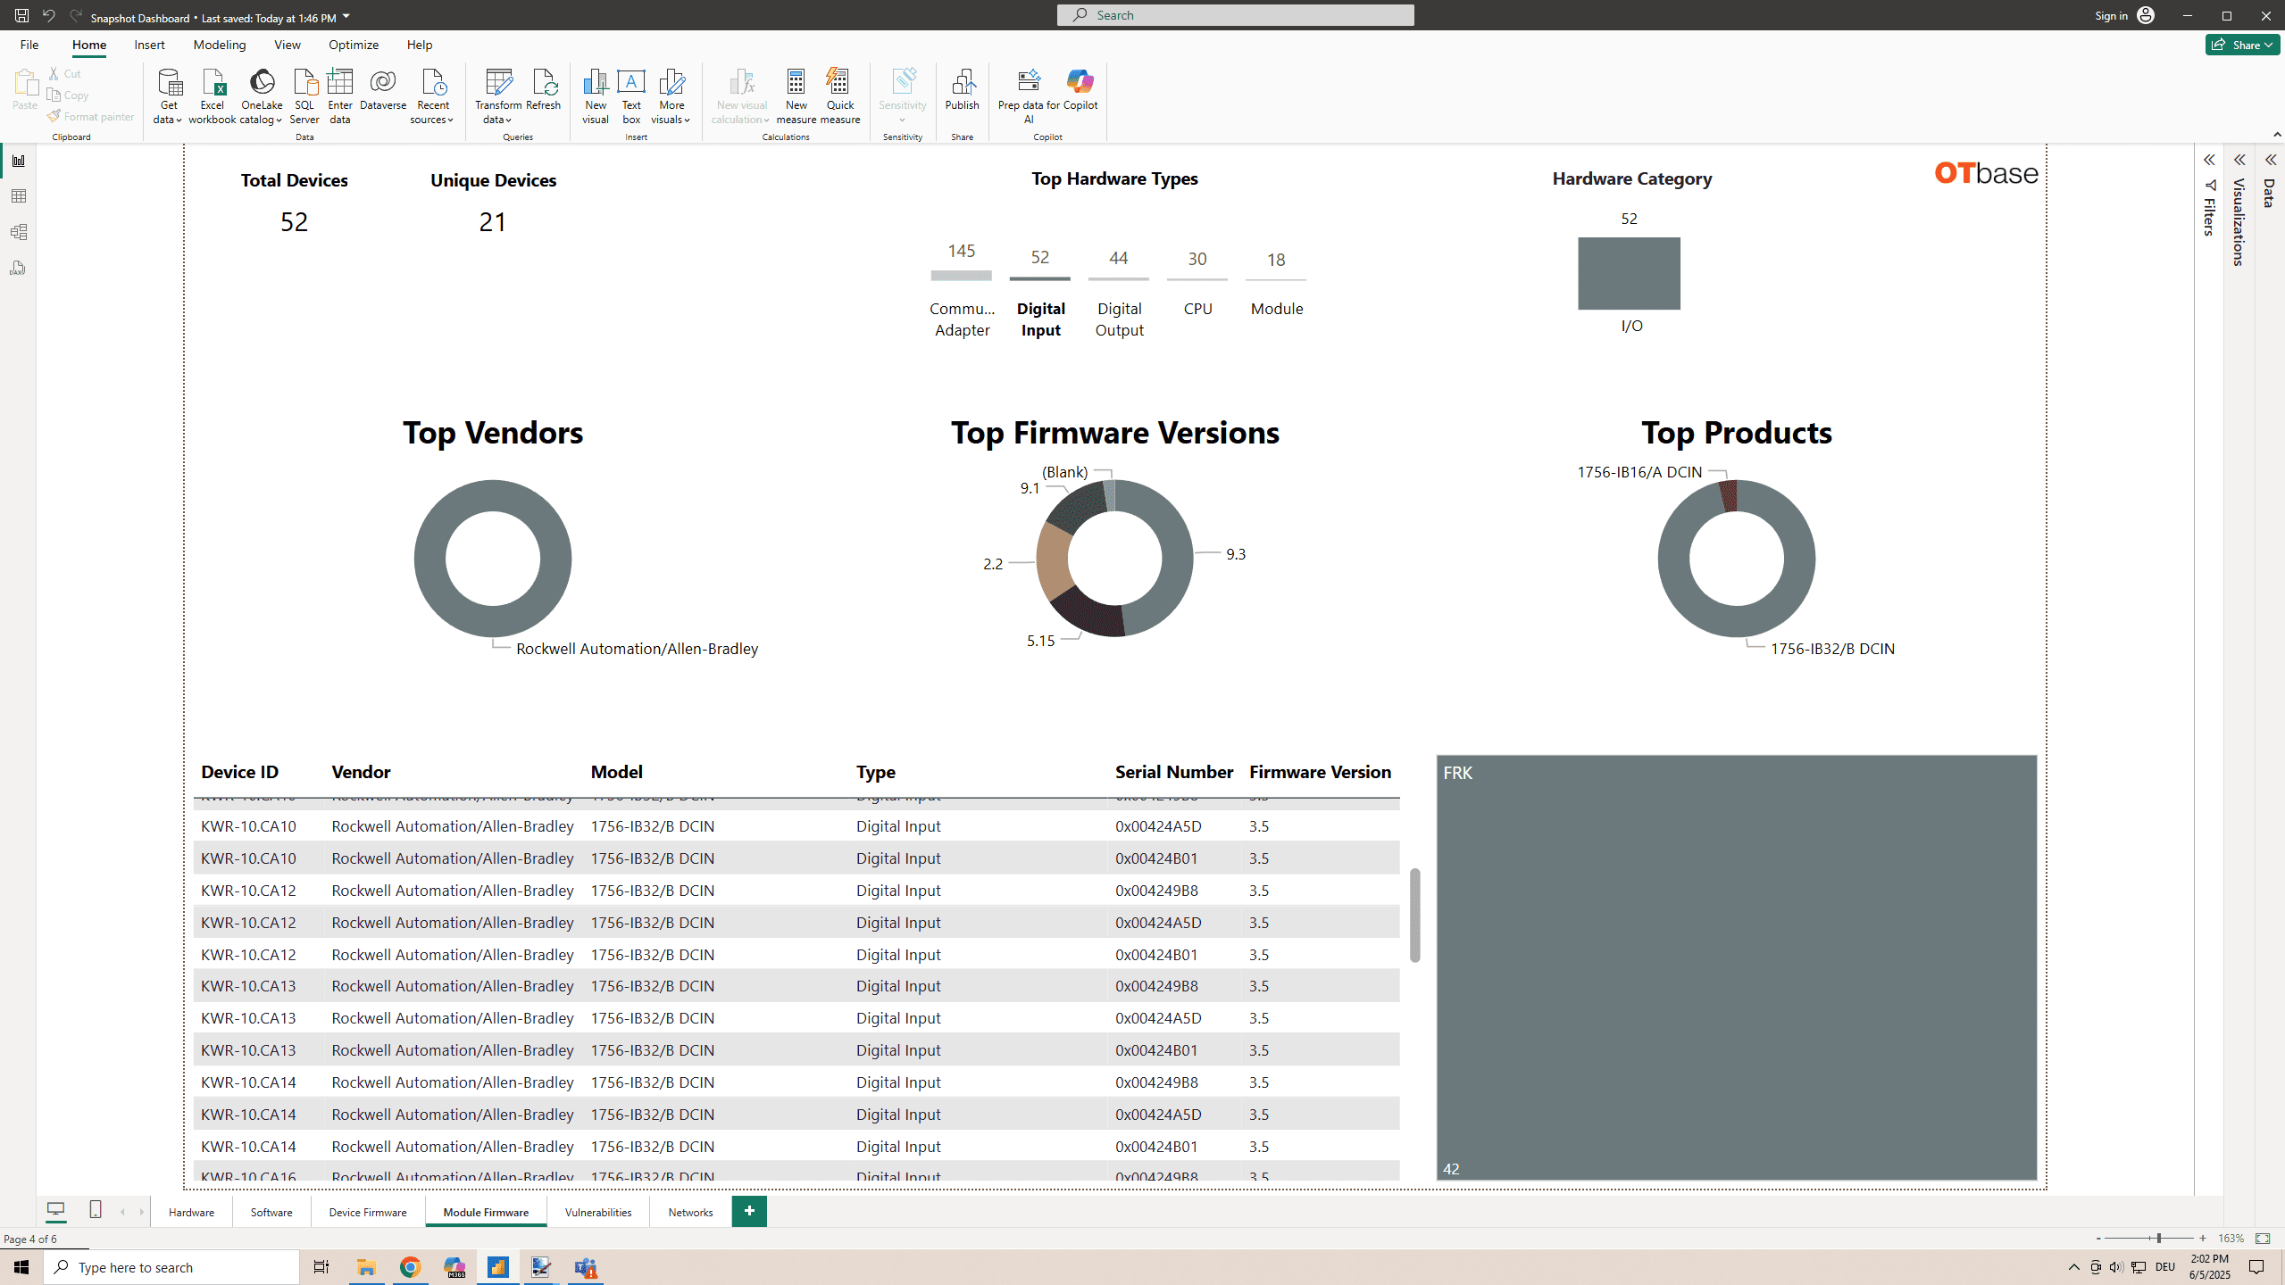Expand the Data pane
This screenshot has height=1285, width=2285.
[x=2270, y=160]
